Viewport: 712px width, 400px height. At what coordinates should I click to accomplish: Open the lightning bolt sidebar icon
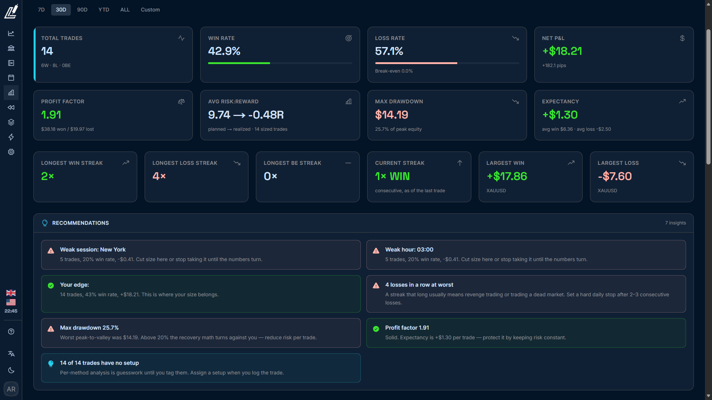(11, 137)
